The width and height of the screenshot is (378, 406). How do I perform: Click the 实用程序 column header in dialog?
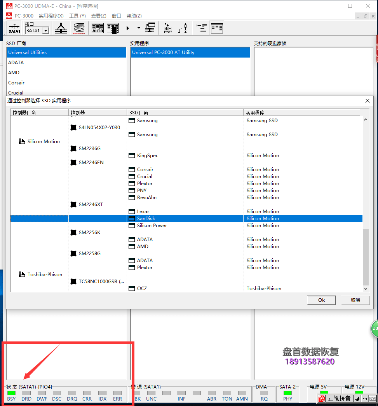point(302,113)
